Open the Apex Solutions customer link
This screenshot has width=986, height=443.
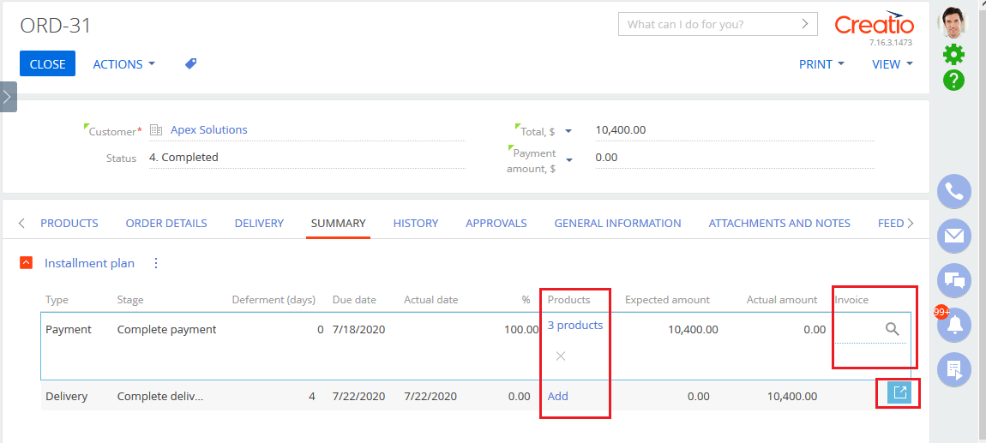[x=208, y=130]
